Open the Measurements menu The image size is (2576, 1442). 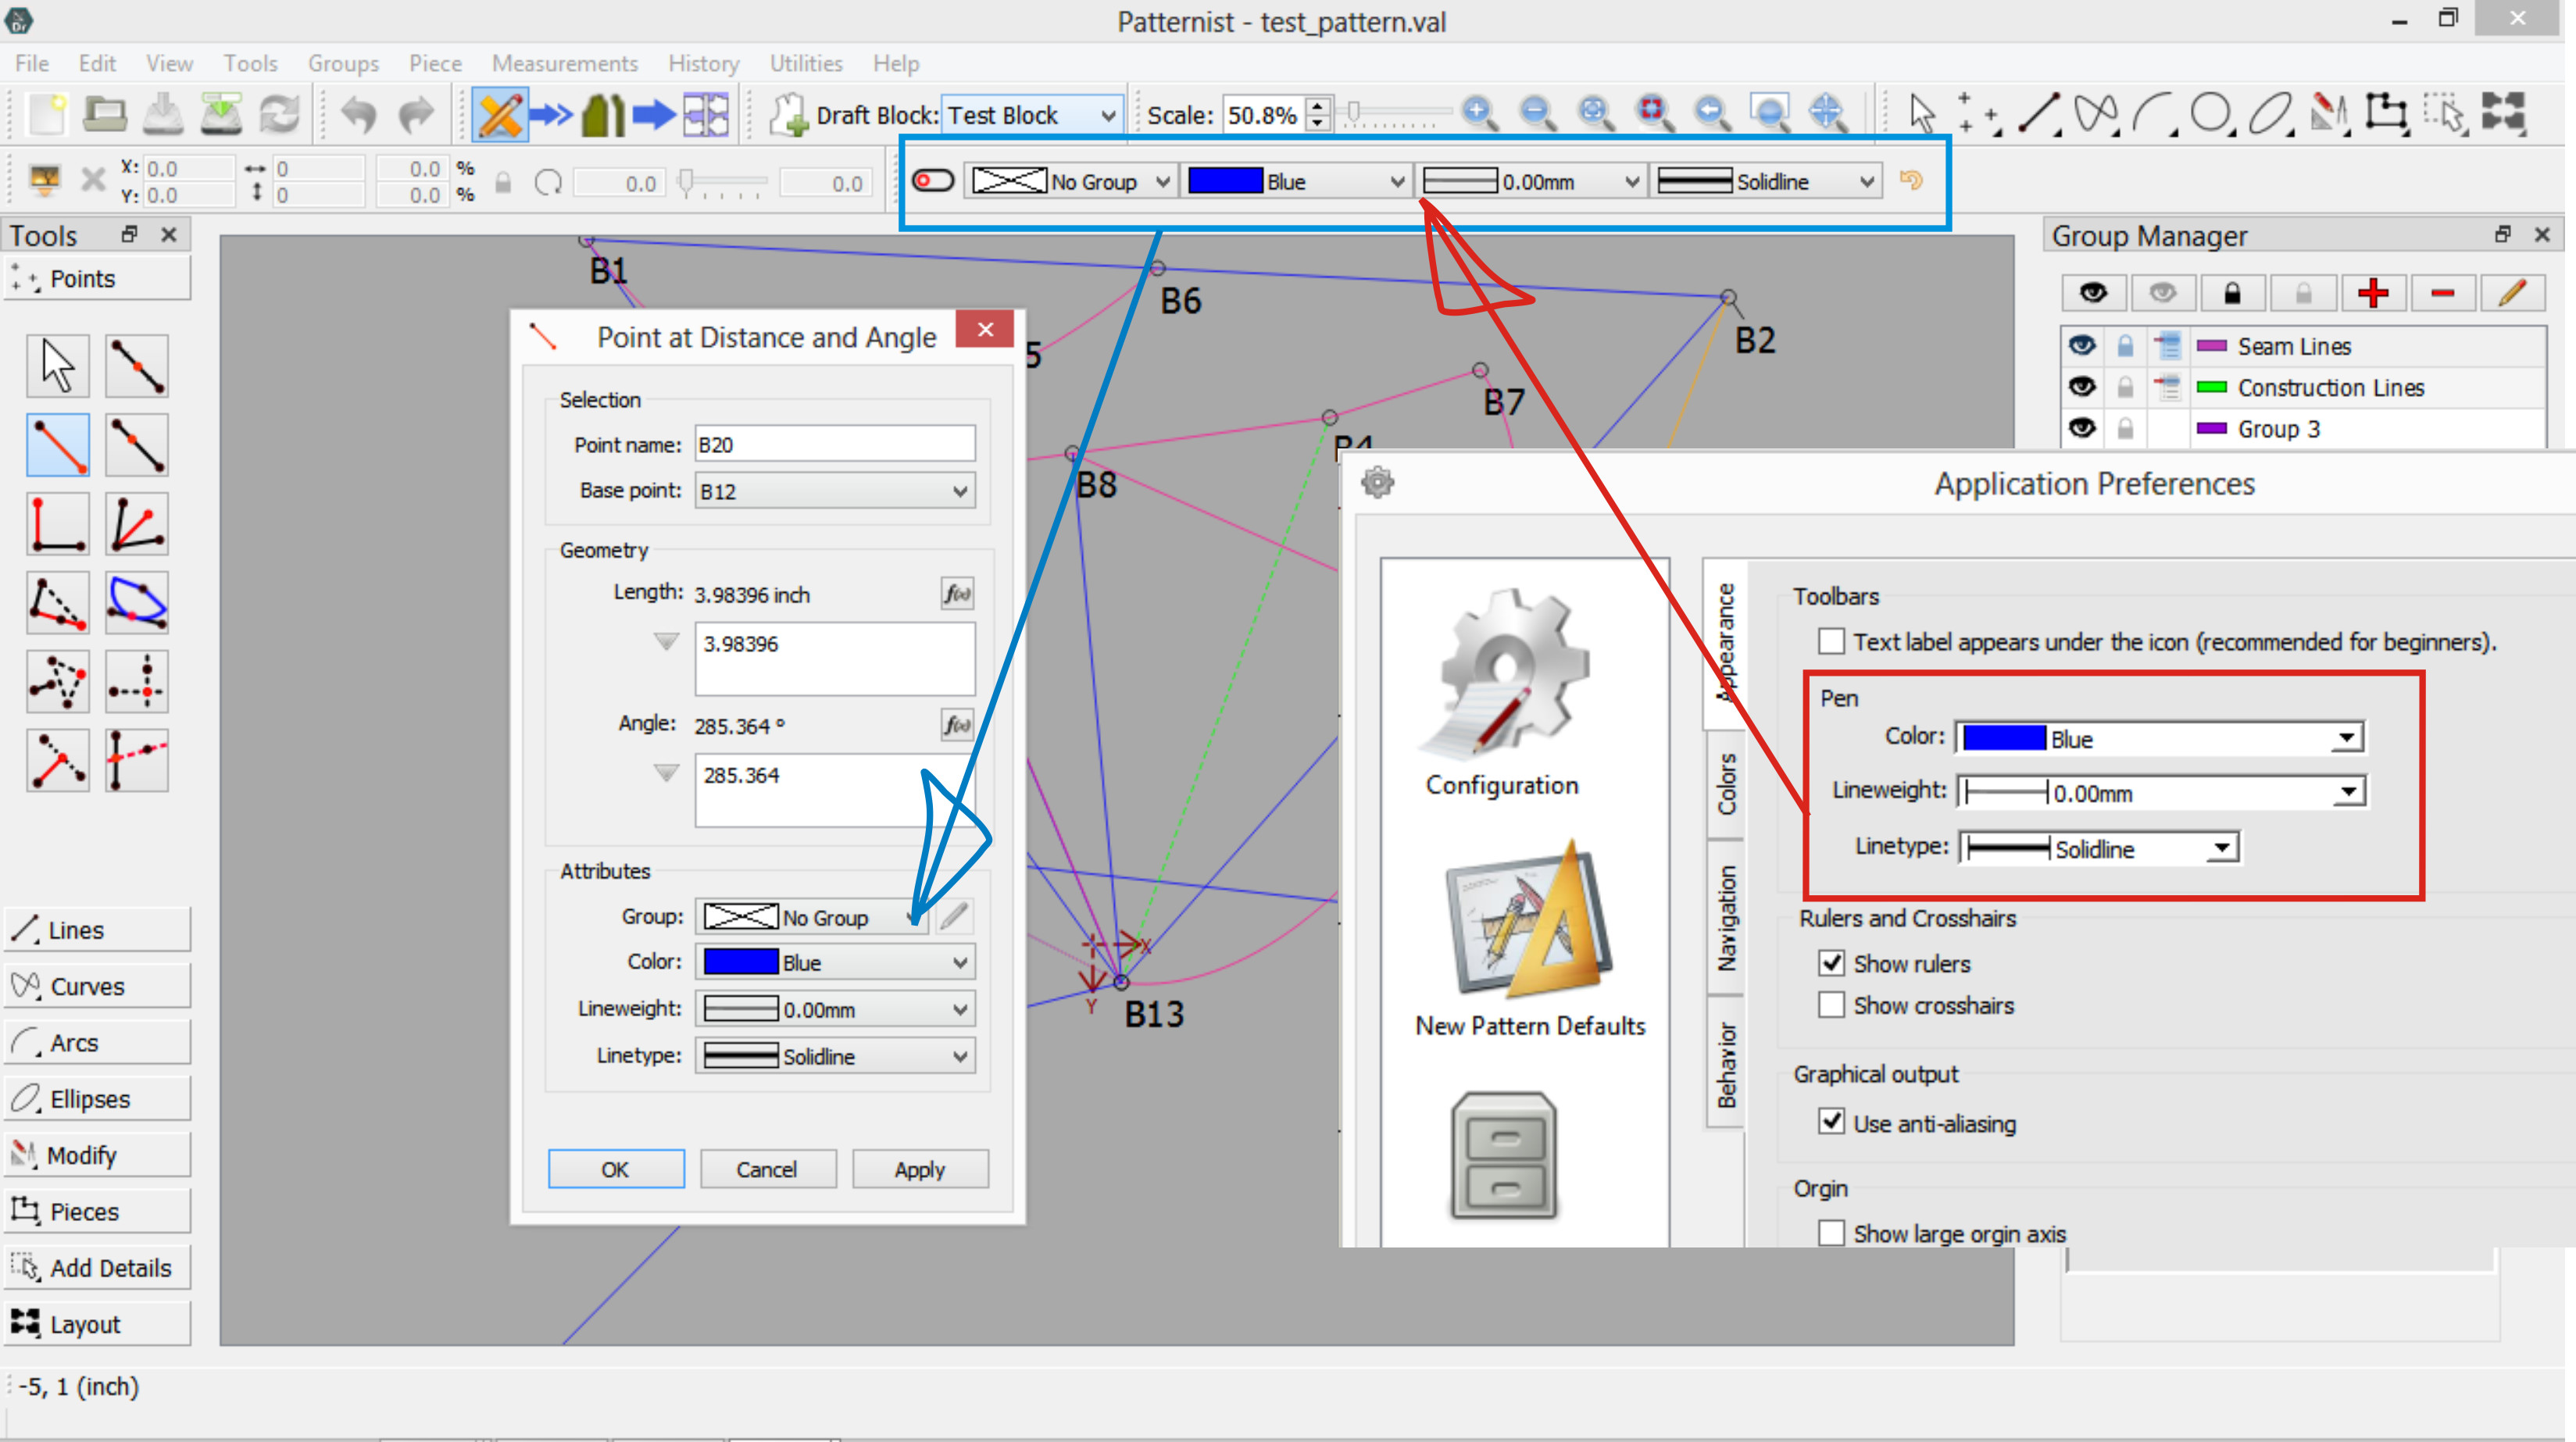click(x=564, y=63)
